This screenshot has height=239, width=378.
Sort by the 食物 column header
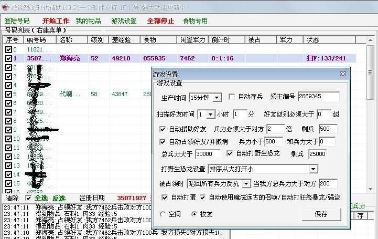[x=158, y=39]
